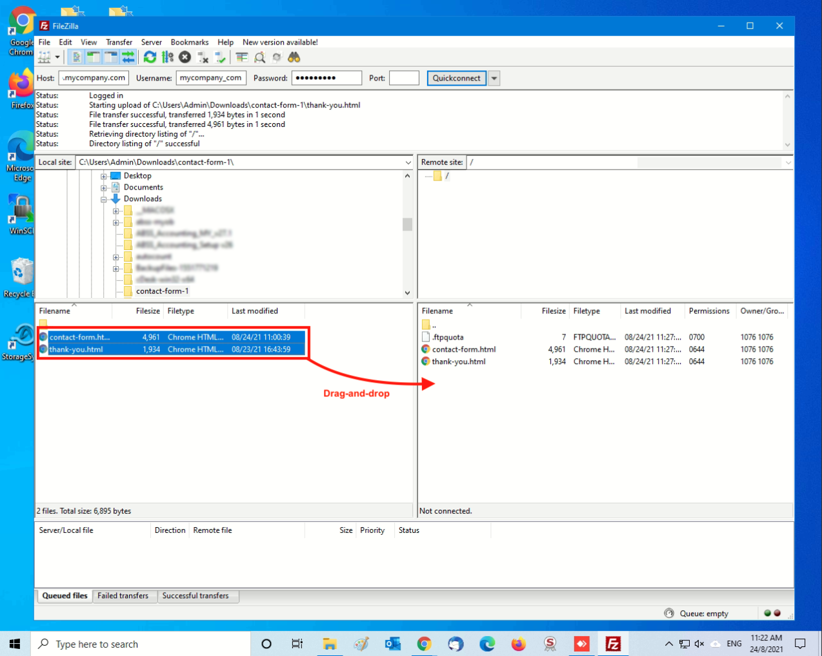822x656 pixels.
Task: Toggle the local directory tree display
Action: click(94, 57)
